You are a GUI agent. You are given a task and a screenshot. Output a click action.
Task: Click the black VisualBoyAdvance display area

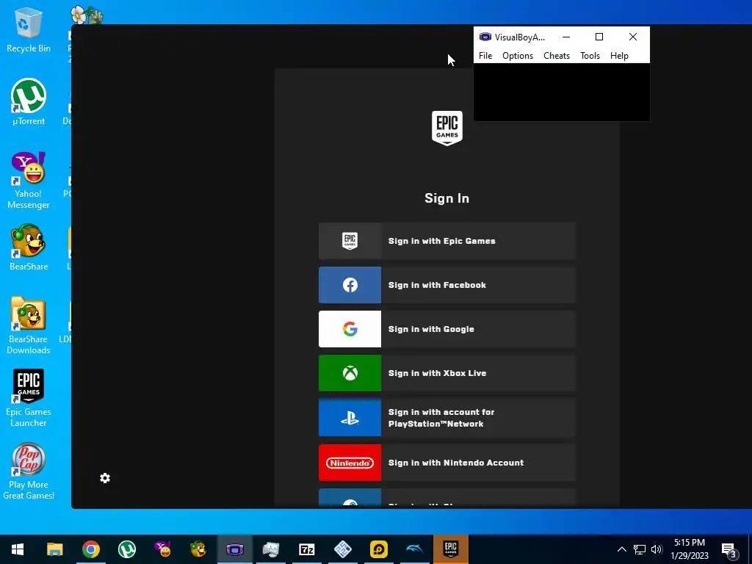[562, 92]
